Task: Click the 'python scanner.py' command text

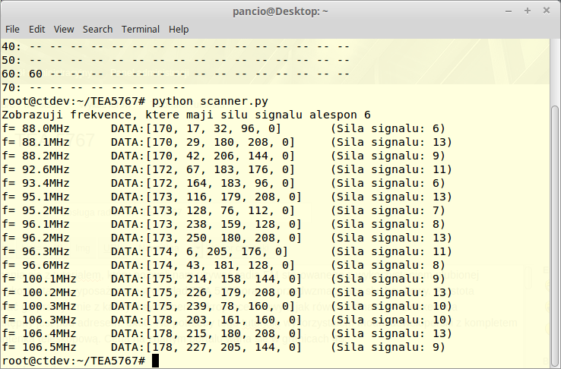Action: [210, 101]
